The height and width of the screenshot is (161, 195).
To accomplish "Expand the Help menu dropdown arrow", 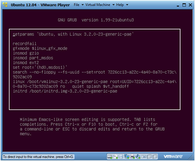I will click(127, 5).
